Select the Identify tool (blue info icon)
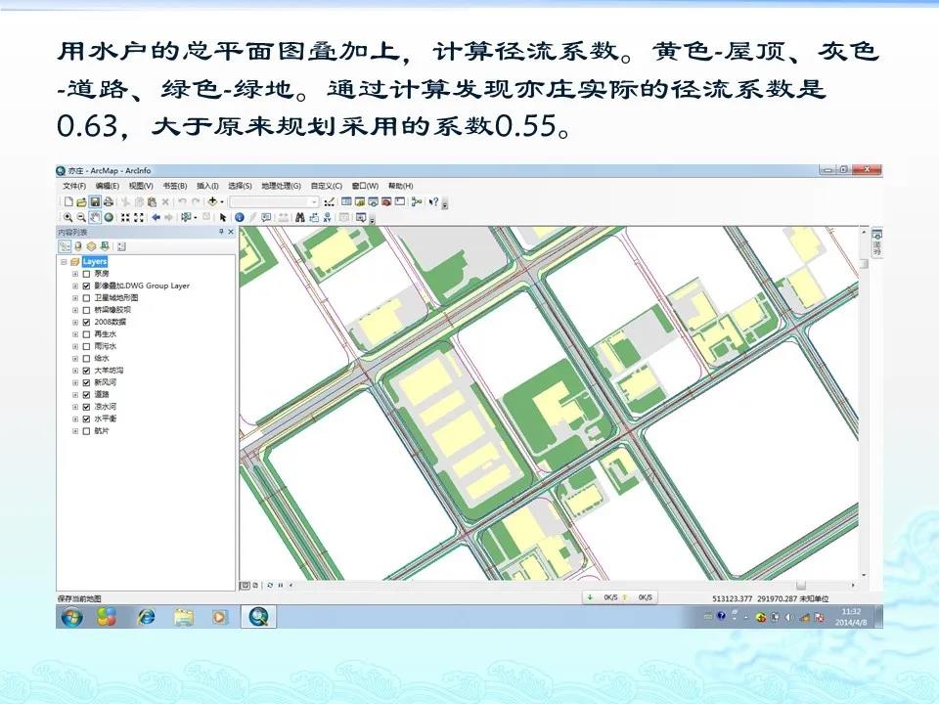The image size is (939, 704). pos(238,217)
